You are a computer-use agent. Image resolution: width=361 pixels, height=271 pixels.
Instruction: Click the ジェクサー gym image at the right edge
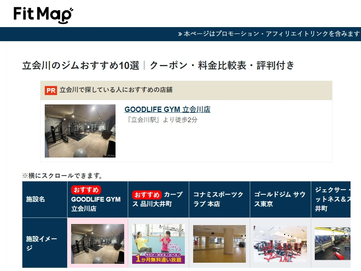pyautogui.click(x=332, y=244)
